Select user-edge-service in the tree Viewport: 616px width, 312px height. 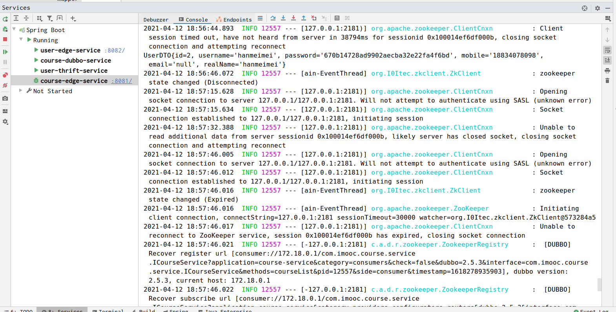70,50
